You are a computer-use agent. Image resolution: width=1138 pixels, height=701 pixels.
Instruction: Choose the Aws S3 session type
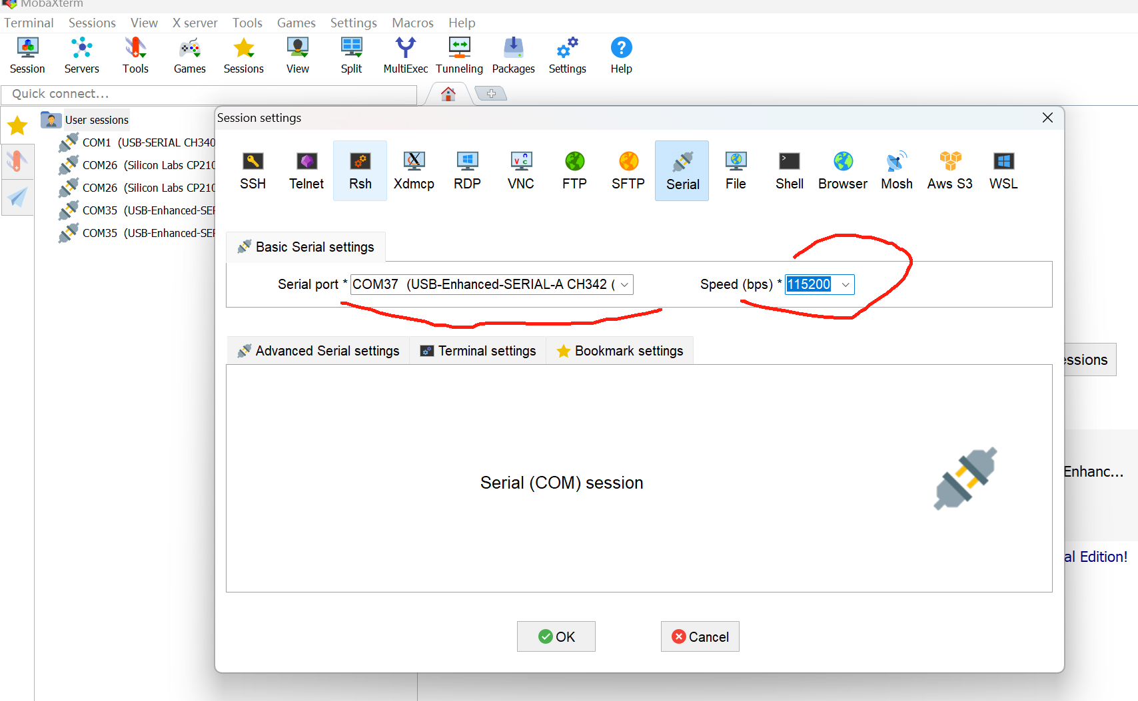[950, 170]
